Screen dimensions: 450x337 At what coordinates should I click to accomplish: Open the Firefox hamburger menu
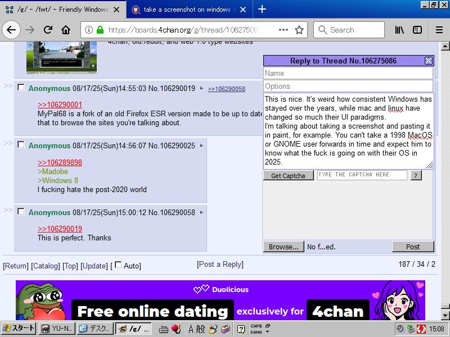coord(439,30)
